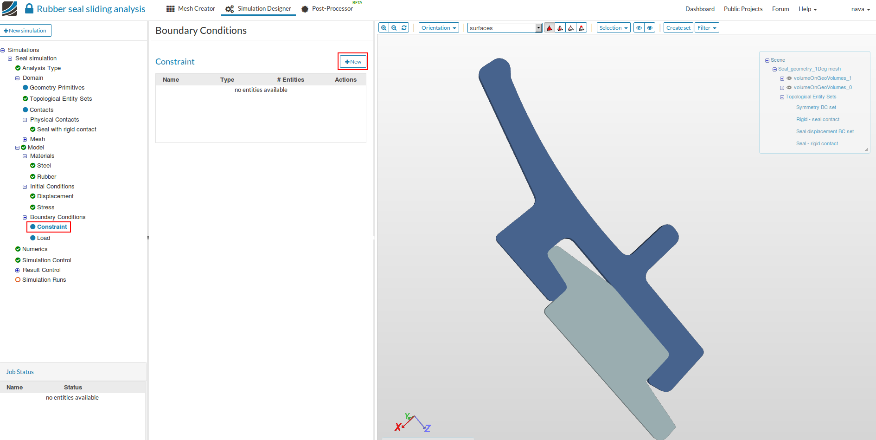Click the Stress green check icon

(x=33, y=207)
